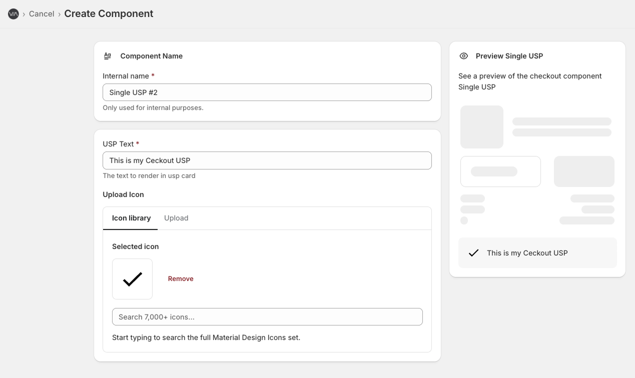Remove the selected icon
Image resolution: width=635 pixels, height=378 pixels.
coord(181,279)
